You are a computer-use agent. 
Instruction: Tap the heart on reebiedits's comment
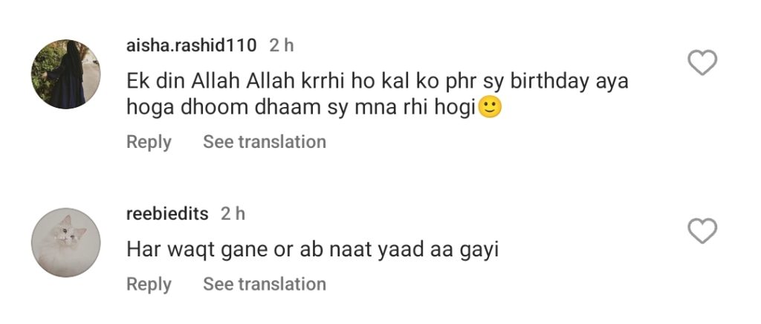[702, 232]
